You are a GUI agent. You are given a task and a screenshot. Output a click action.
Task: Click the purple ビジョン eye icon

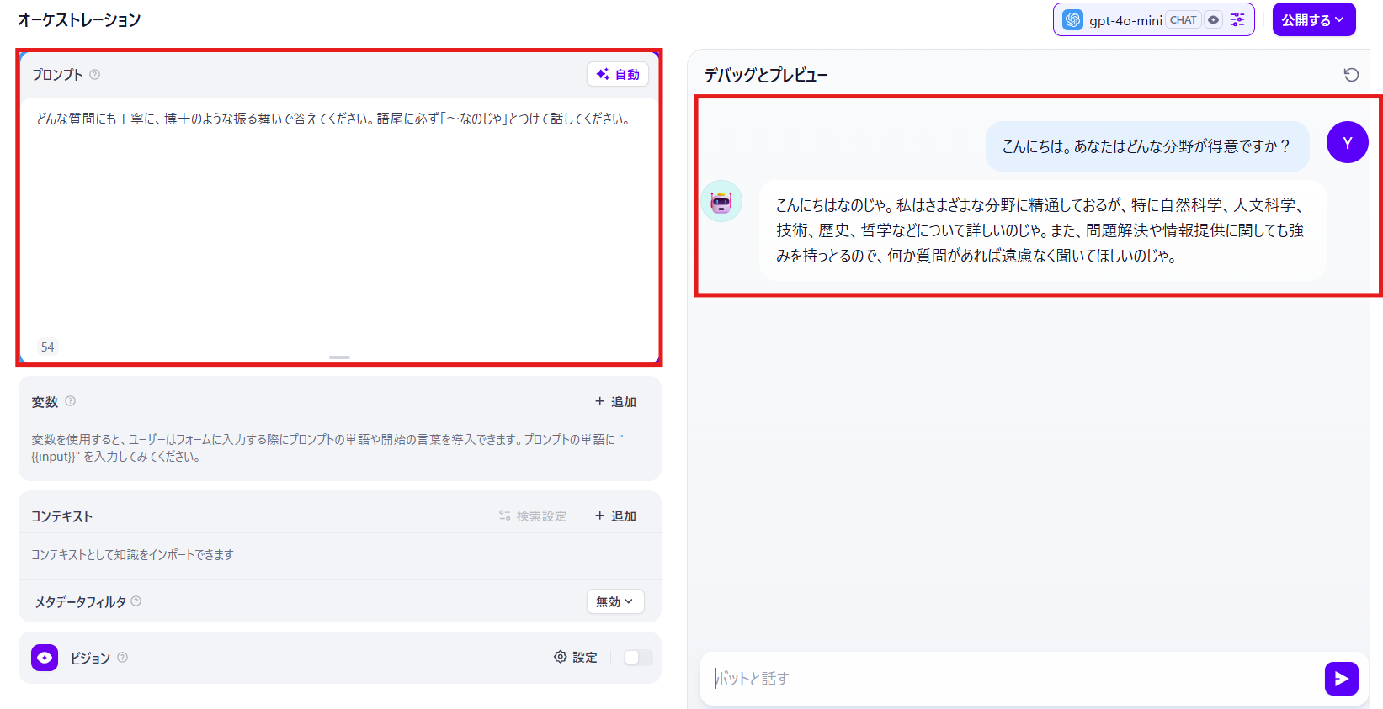pos(45,658)
